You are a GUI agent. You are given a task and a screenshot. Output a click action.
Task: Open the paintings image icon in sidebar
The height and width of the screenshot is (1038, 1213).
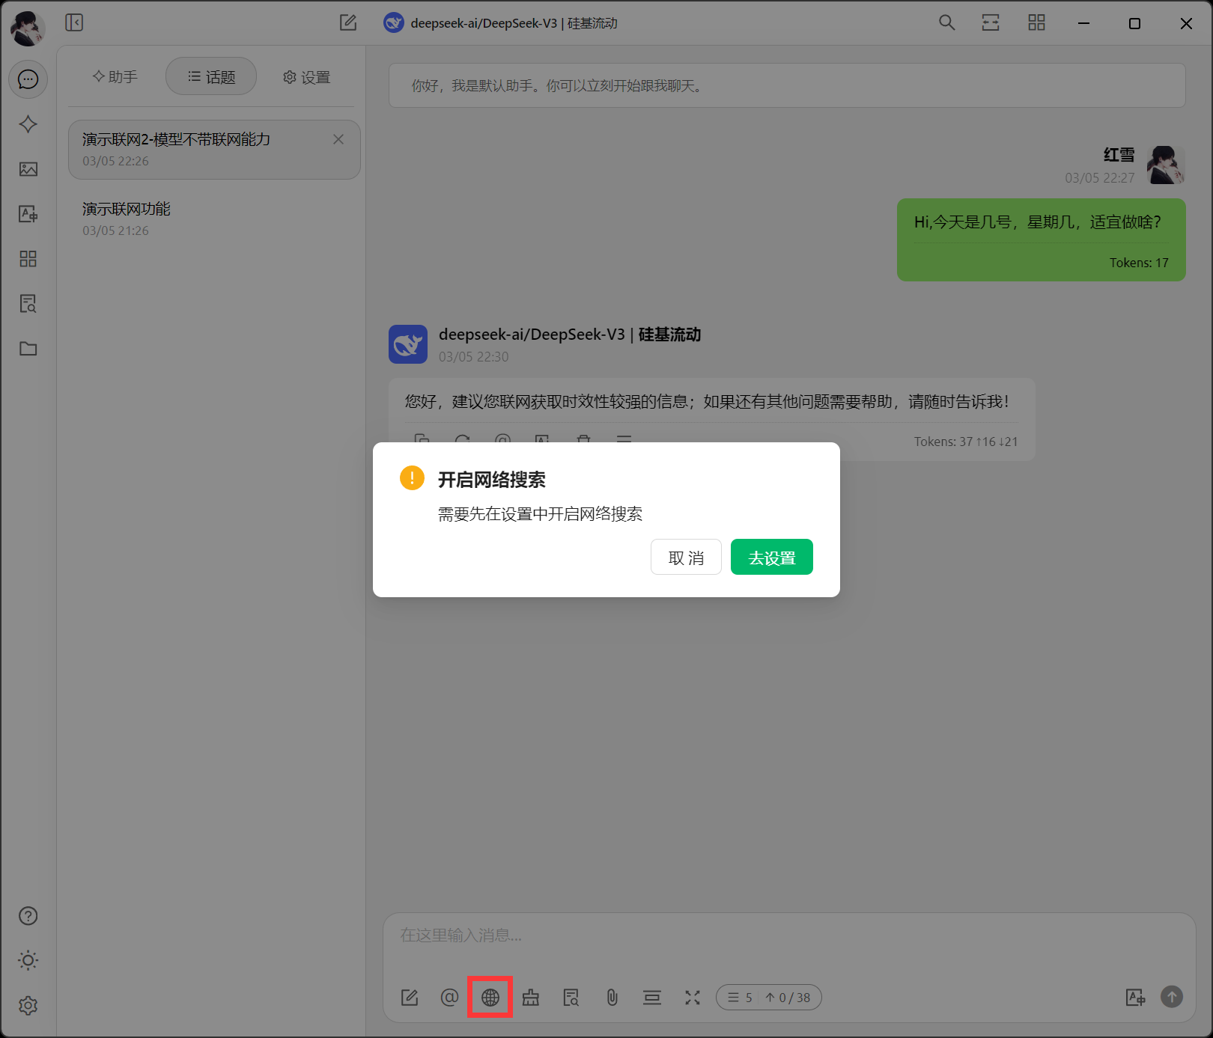pyautogui.click(x=28, y=169)
